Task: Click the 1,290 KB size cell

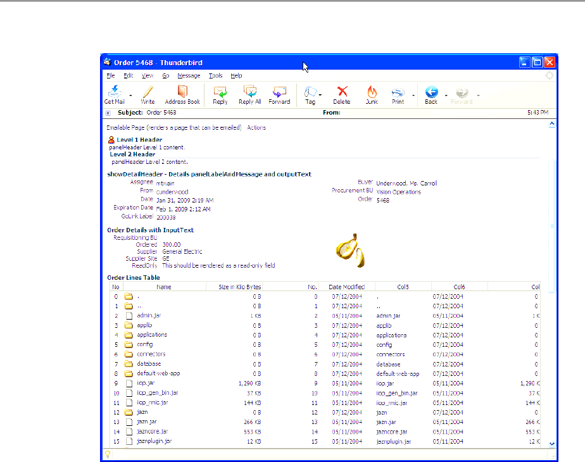Action: pyautogui.click(x=249, y=384)
